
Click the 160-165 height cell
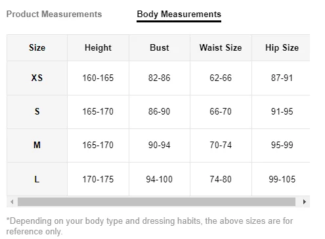98,78
